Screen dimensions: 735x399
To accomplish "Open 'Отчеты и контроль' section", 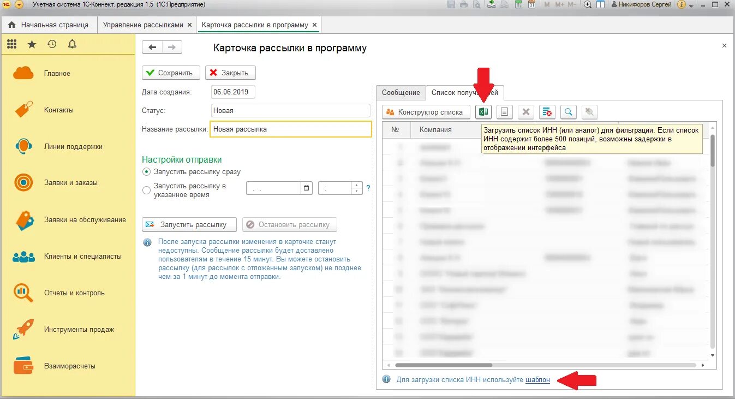I will click(x=68, y=293).
